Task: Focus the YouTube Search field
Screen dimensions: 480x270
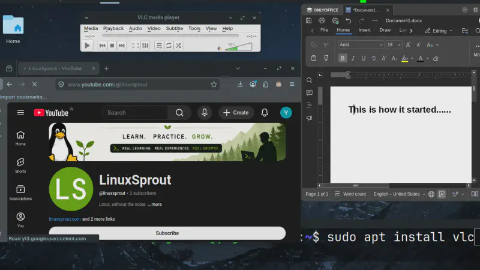Action: click(x=134, y=113)
